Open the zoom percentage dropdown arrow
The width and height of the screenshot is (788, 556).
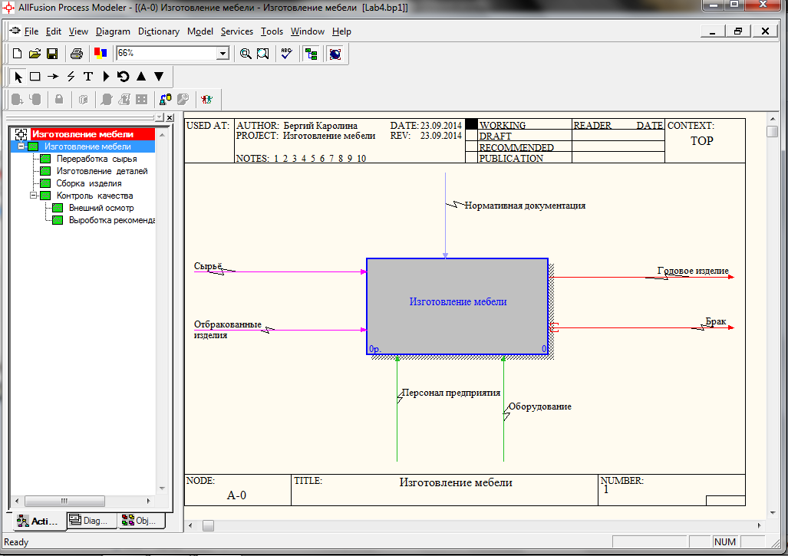pyautogui.click(x=223, y=53)
